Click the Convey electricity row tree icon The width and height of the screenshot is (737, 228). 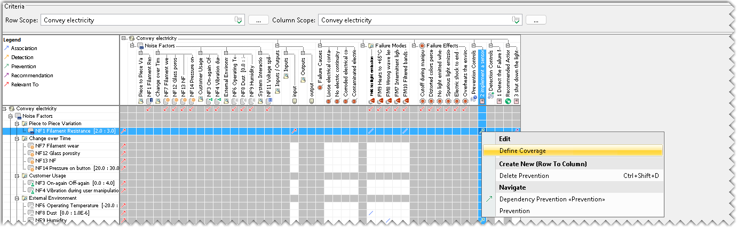tap(12, 109)
